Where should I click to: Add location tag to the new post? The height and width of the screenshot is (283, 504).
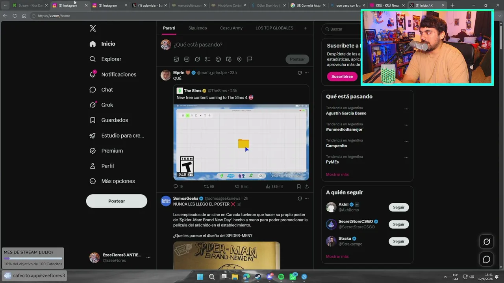click(x=239, y=59)
